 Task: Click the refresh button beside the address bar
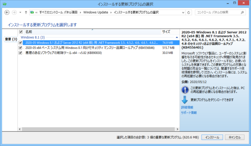pos(189,12)
